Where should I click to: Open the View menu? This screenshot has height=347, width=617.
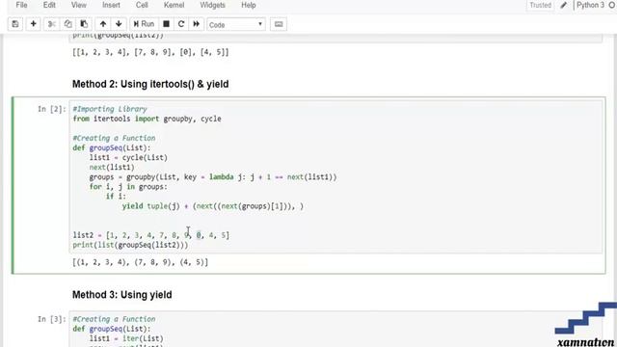(x=79, y=5)
